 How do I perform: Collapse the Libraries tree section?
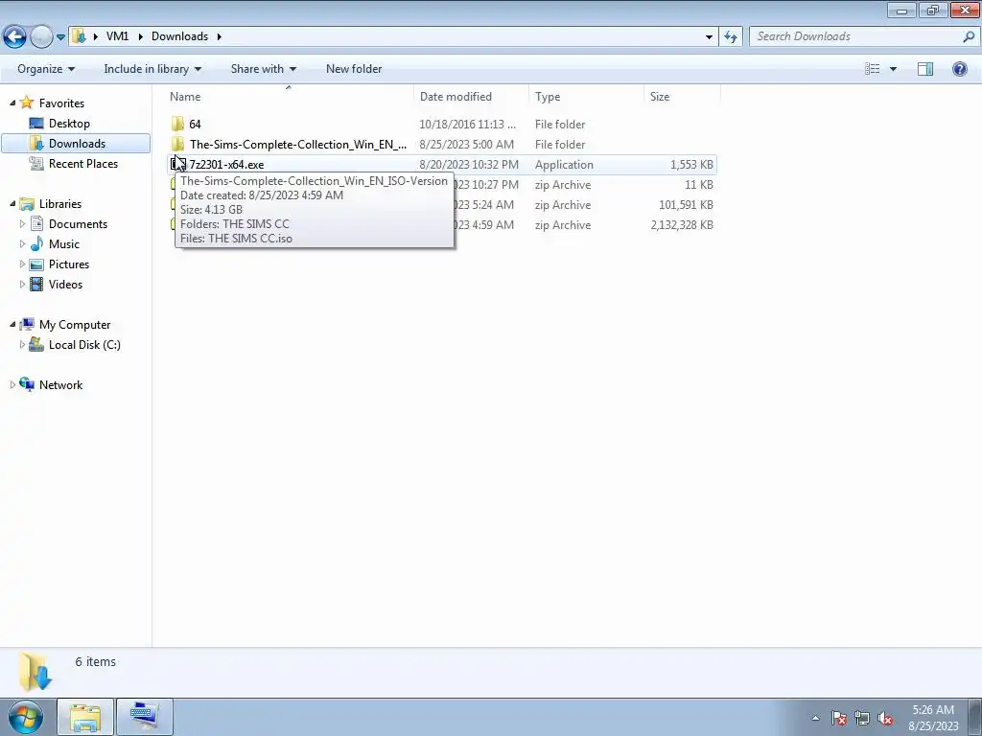[x=12, y=203]
